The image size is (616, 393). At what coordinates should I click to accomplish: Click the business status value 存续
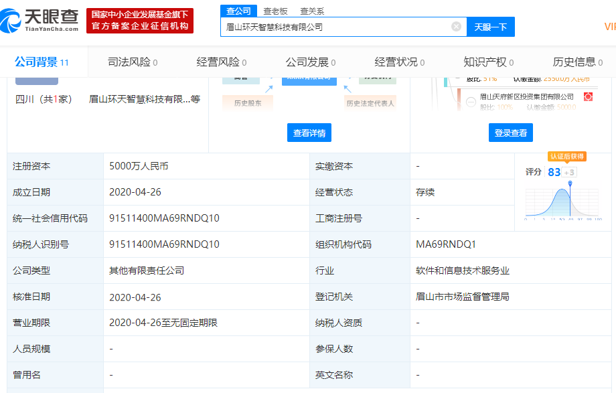(425, 192)
